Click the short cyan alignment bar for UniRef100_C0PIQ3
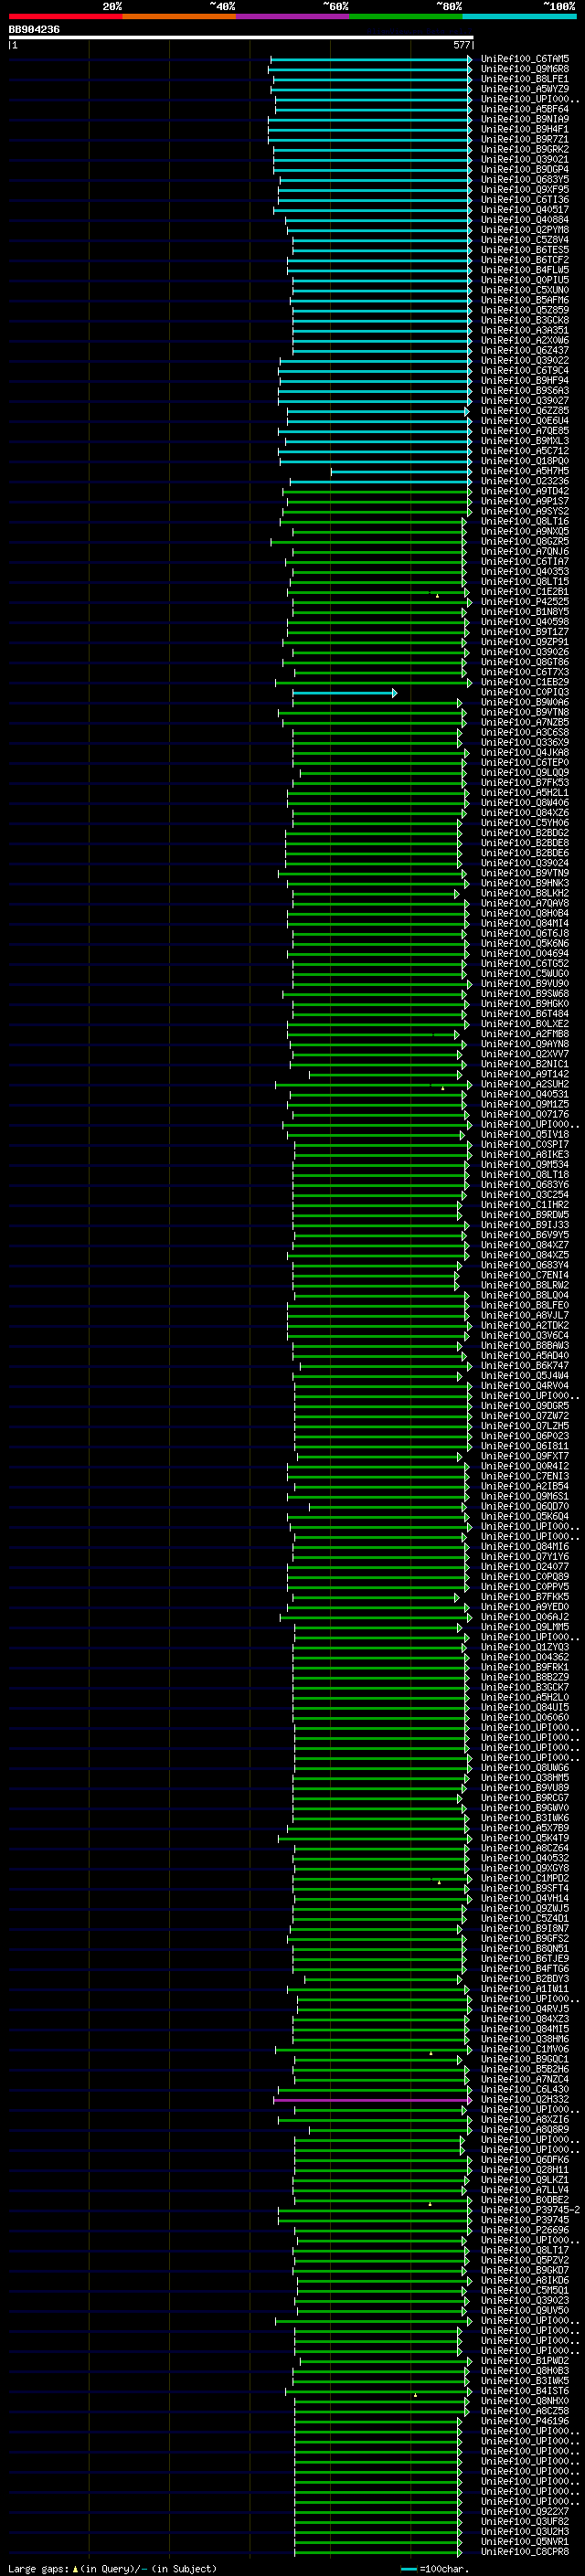This screenshot has width=585, height=2576. click(x=344, y=693)
